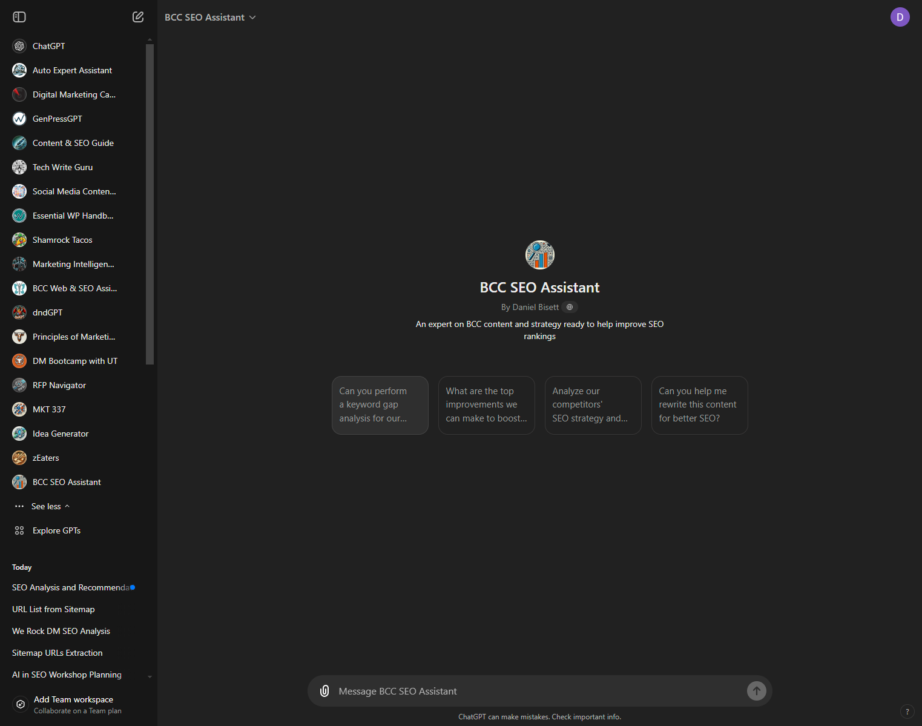922x726 pixels.
Task: Click the BCC SEO Assistant center logo
Action: (x=539, y=255)
